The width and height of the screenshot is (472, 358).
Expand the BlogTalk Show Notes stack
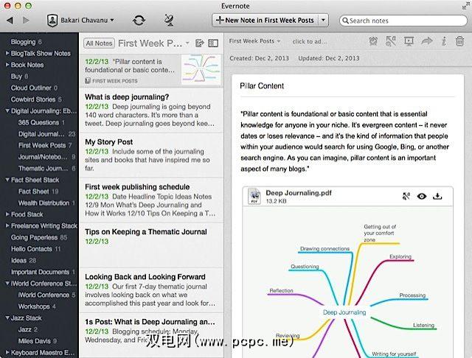pyautogui.click(x=7, y=53)
